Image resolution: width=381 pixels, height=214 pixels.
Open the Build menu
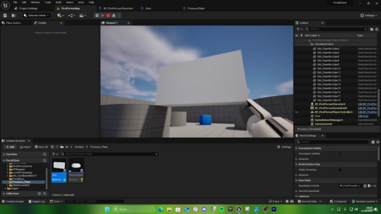[x=58, y=2]
